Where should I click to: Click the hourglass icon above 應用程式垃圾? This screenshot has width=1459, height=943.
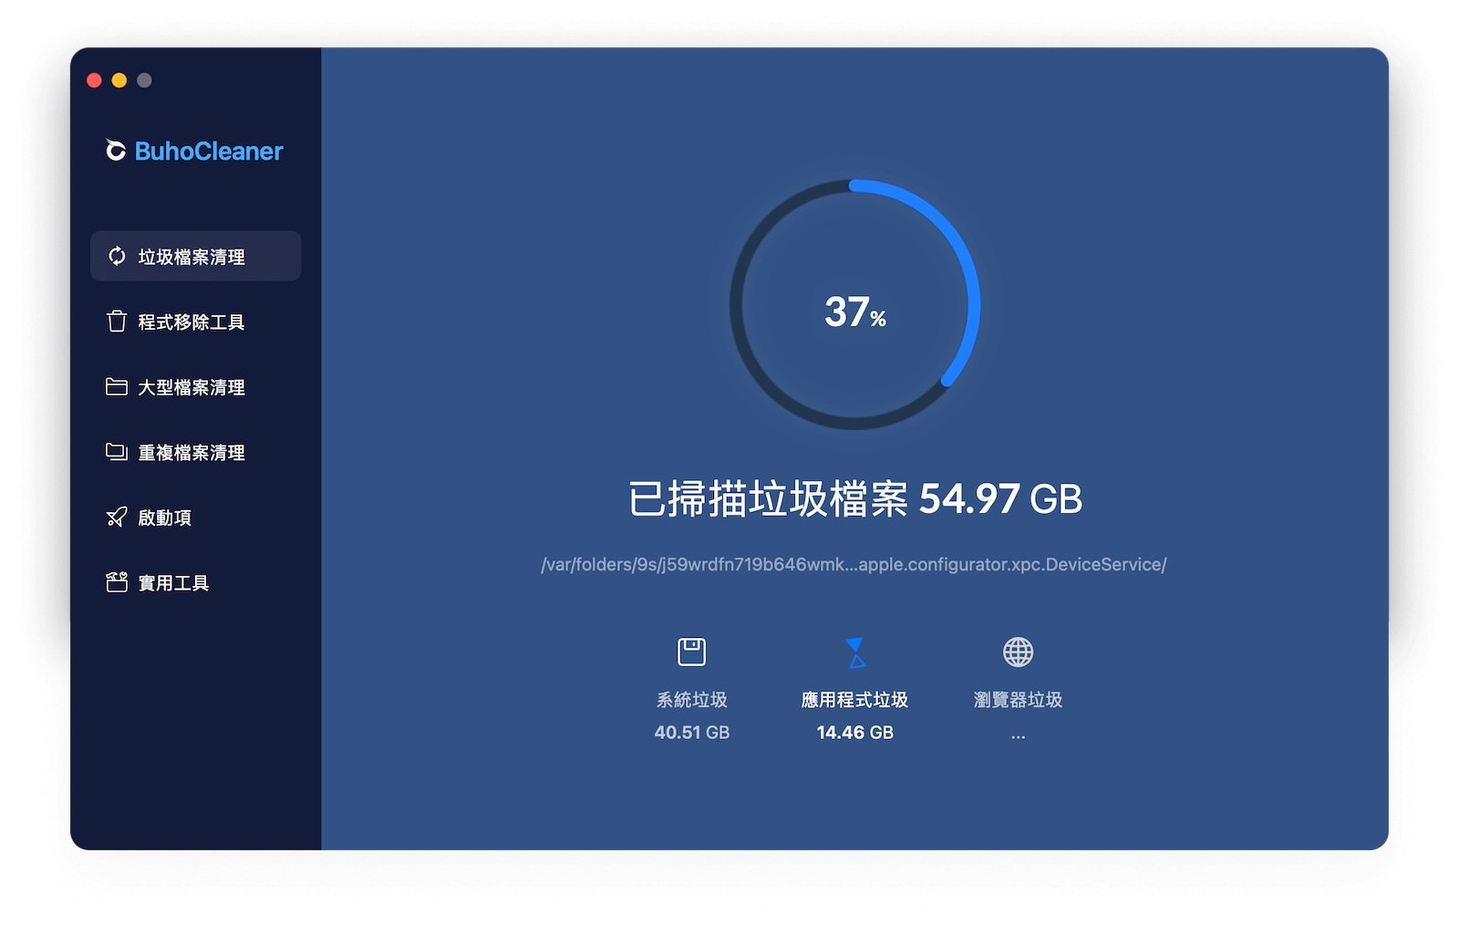[x=855, y=652]
